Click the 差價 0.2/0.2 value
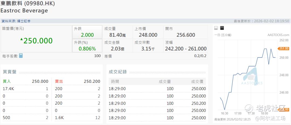Image resolution: width=291 pixels, height=125 pixels. click(200, 56)
